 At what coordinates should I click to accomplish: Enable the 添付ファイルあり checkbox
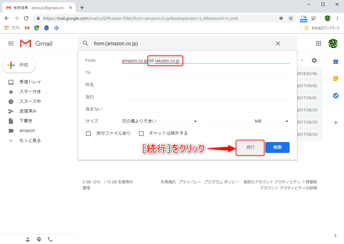88,133
